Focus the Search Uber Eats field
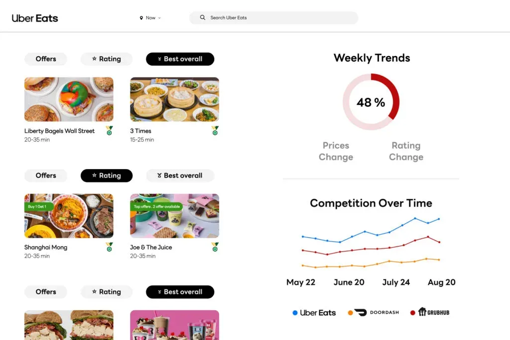This screenshot has width=510, height=340. pos(274,18)
